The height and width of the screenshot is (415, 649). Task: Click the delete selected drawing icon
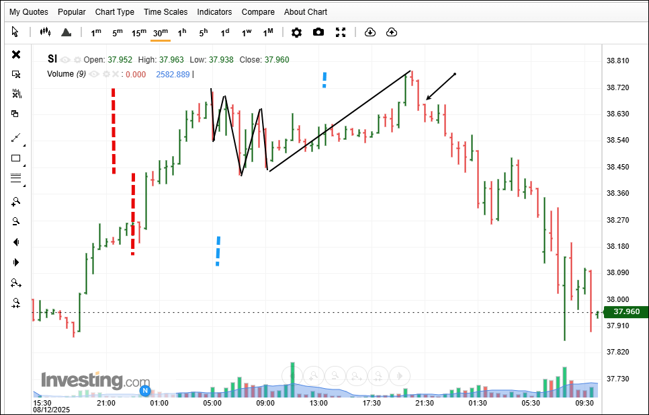16,74
